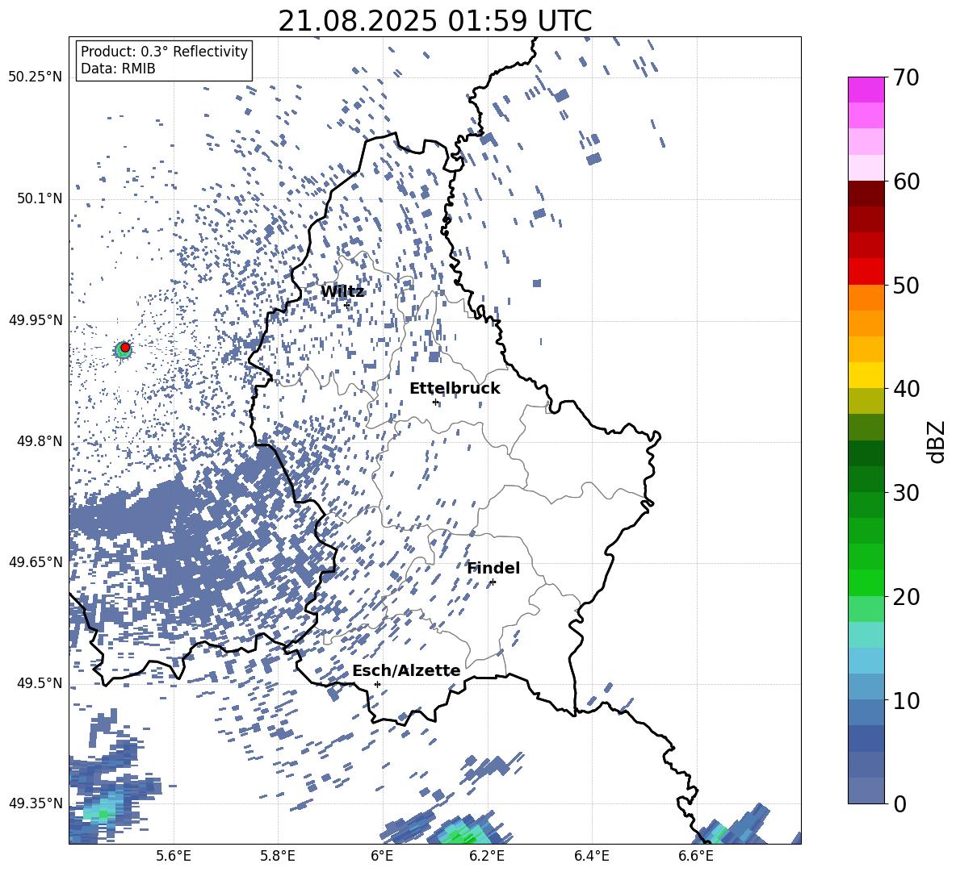This screenshot has height=872, width=956.
Task: Click the 50.1°N latitude label
Action: 40,198
